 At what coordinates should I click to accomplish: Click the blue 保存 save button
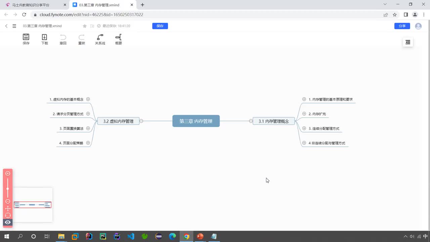160,26
